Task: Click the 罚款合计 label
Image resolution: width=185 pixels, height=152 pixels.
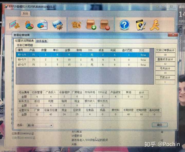Action: (165, 78)
